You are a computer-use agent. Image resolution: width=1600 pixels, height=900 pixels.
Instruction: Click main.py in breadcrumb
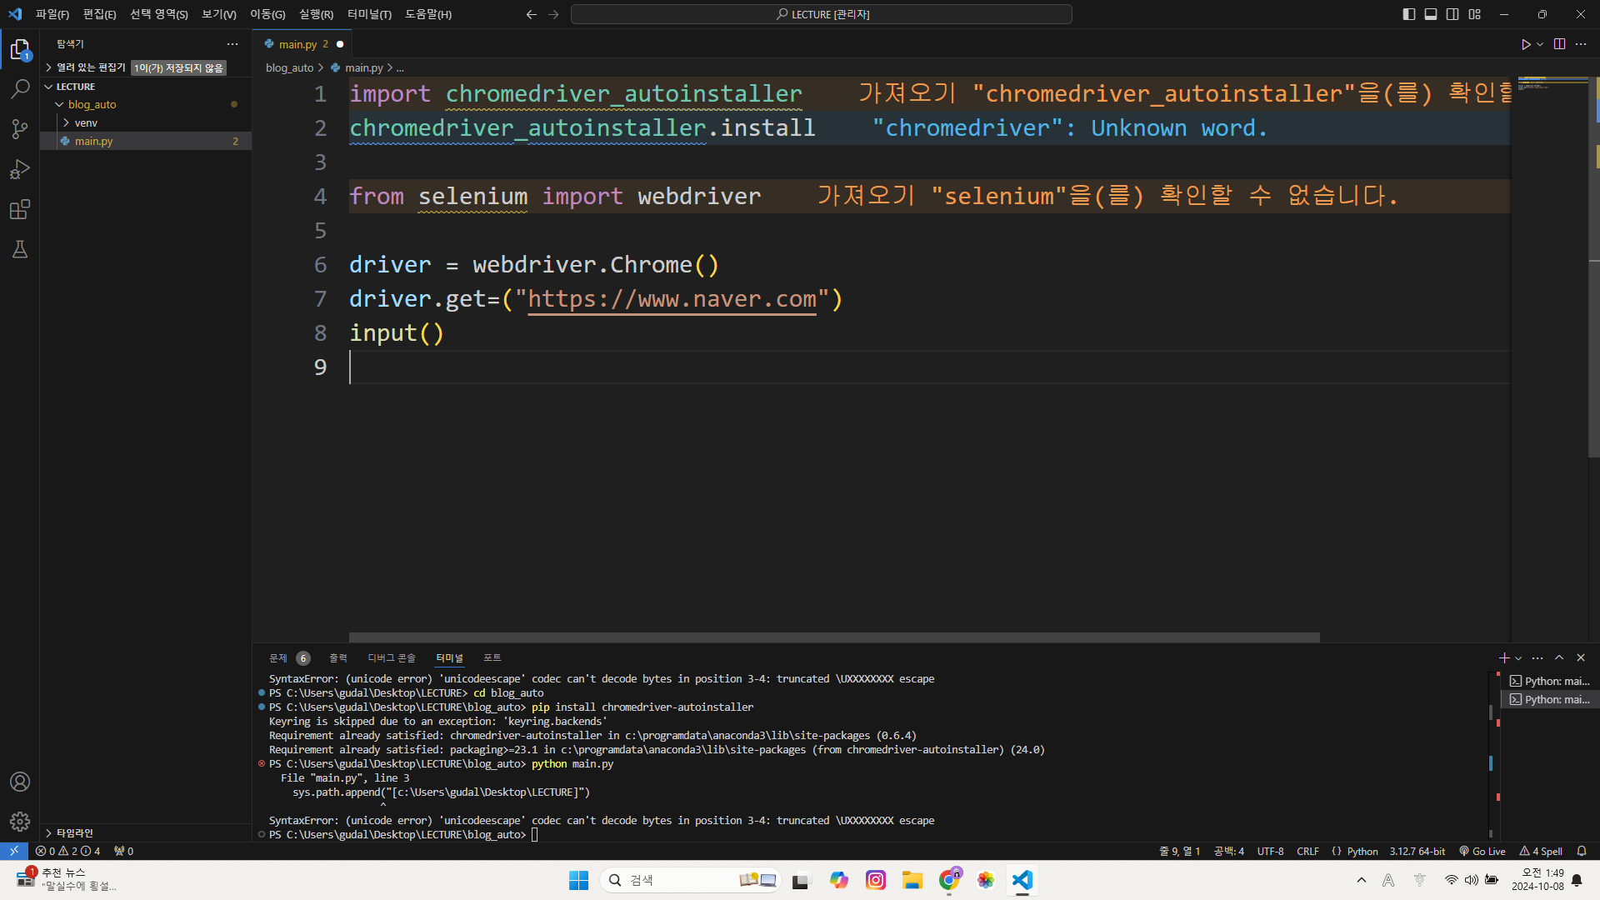pos(363,67)
